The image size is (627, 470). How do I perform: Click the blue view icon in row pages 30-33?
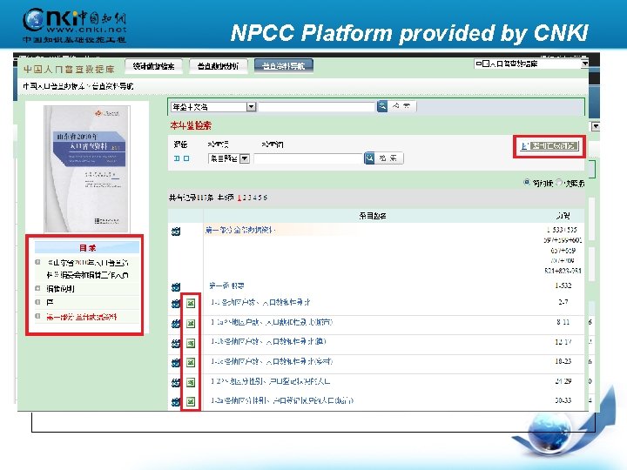[176, 401]
